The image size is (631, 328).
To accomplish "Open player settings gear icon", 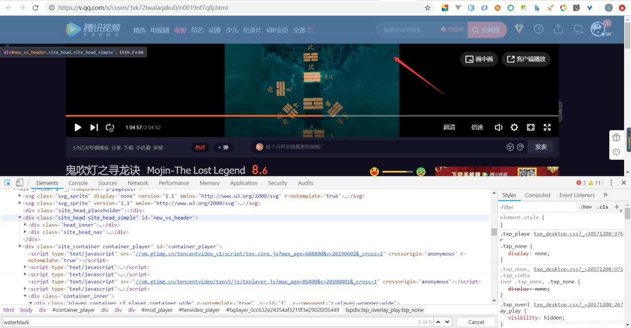I will point(514,128).
